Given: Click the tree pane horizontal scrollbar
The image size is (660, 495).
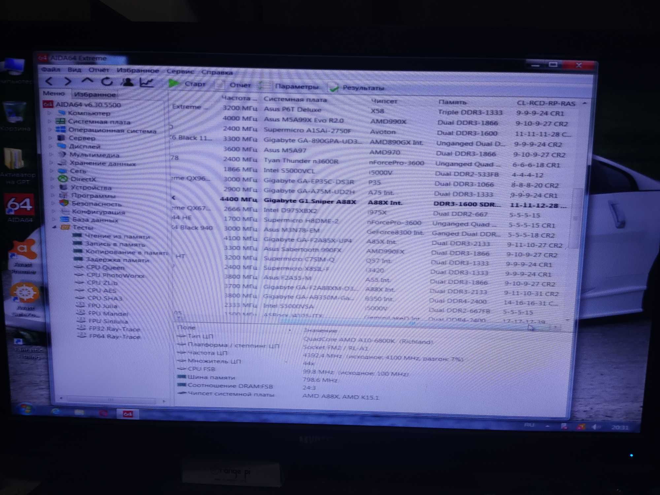Looking at the screenshot, I should click(112, 400).
